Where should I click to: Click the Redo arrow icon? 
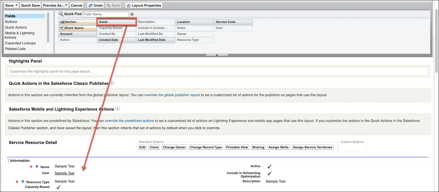pyautogui.click(x=108, y=5)
